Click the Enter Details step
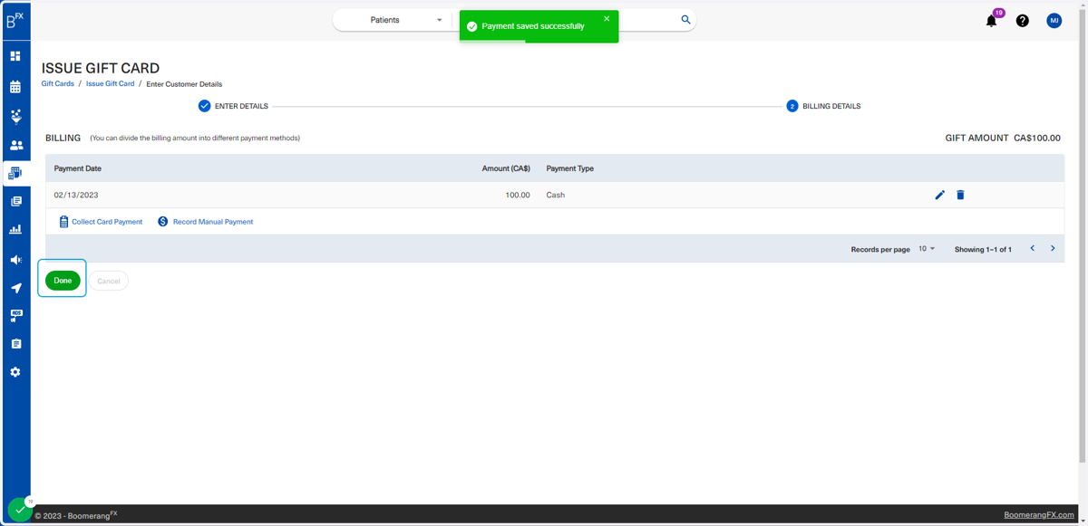Viewport: 1088px width, 526px height. pos(233,106)
